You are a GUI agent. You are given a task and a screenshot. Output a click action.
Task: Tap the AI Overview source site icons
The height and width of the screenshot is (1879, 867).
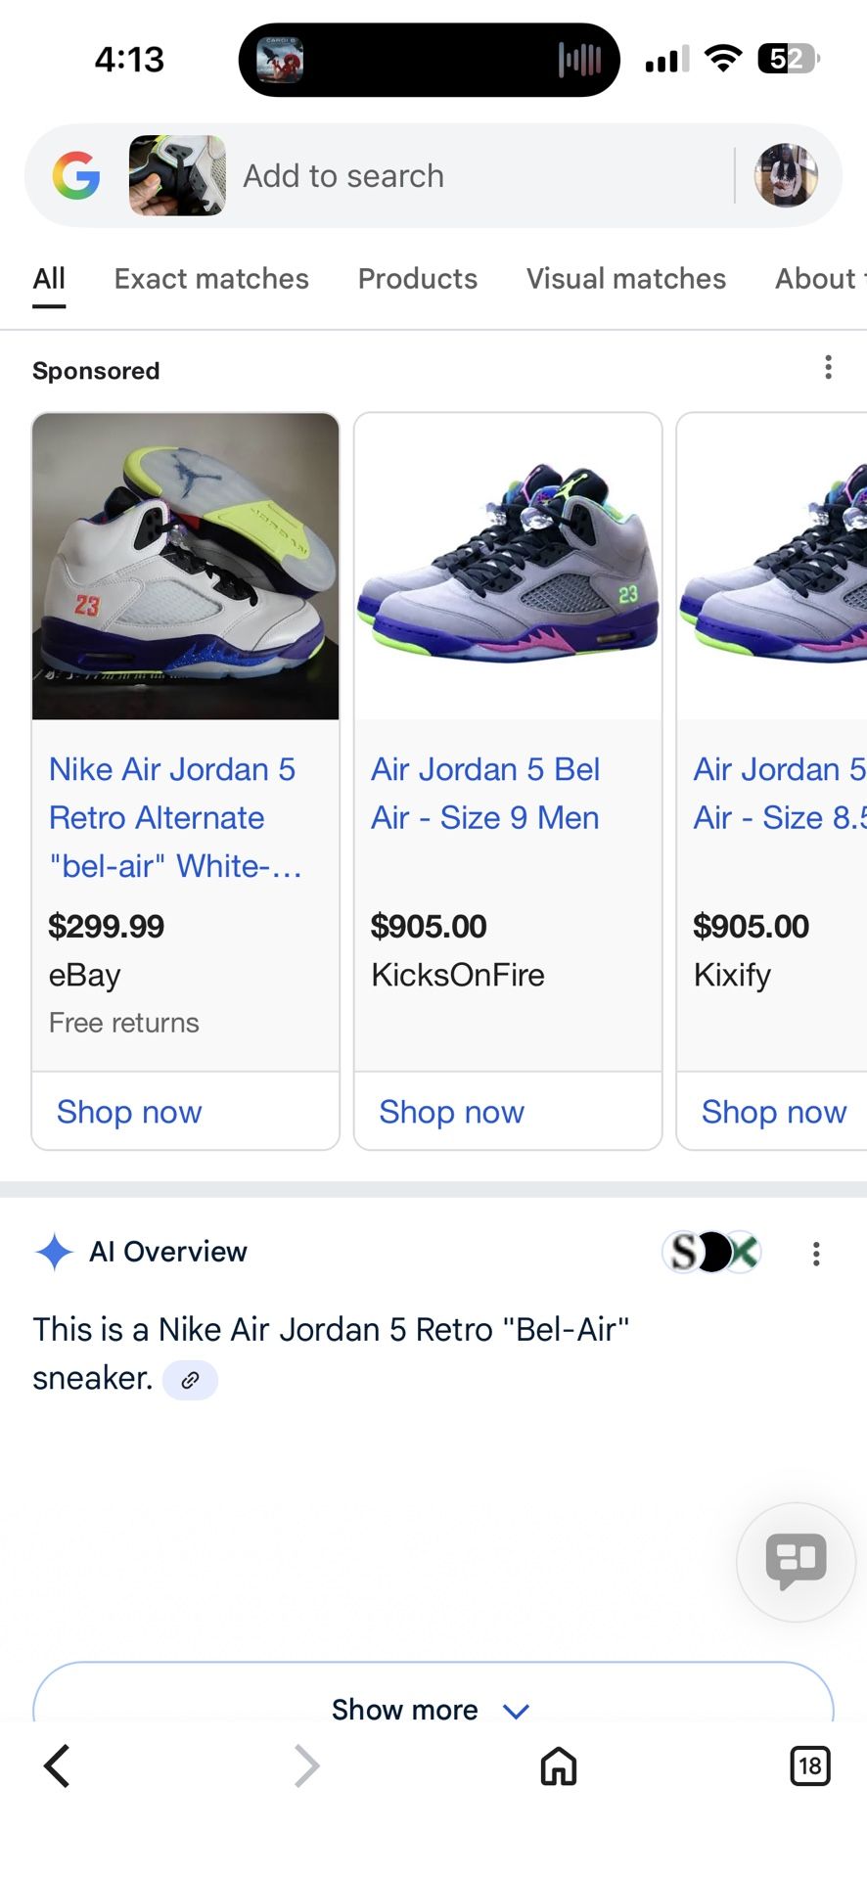(711, 1252)
